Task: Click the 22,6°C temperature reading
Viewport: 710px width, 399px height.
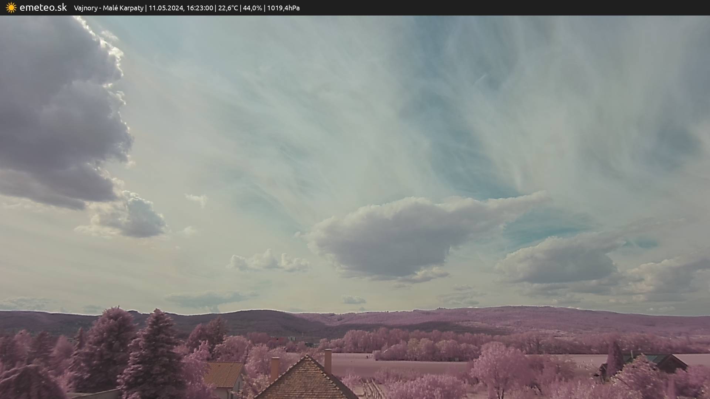Action: [x=228, y=8]
